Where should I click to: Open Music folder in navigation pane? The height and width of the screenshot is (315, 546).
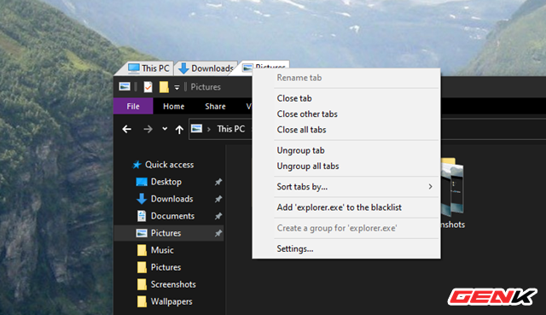162,250
